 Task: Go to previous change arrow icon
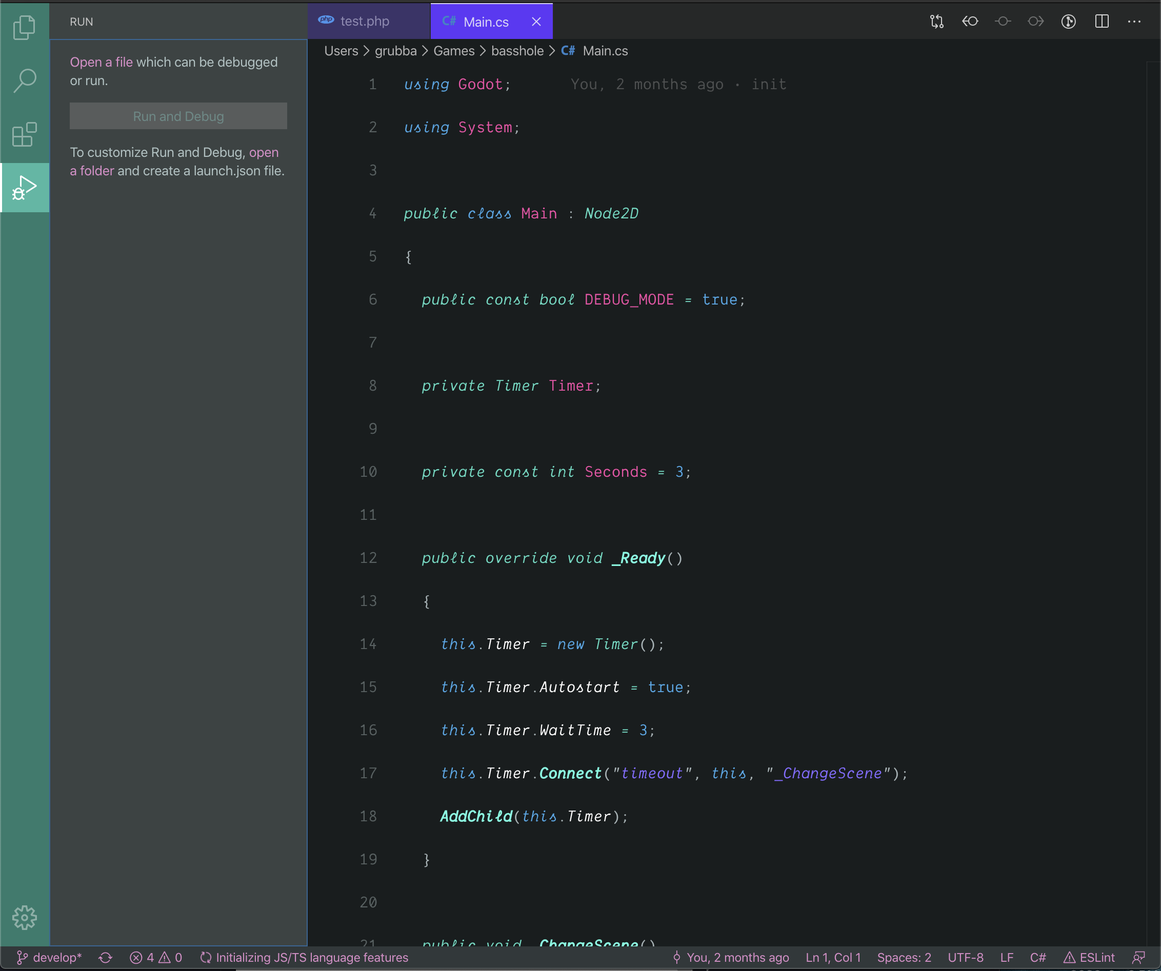[970, 22]
